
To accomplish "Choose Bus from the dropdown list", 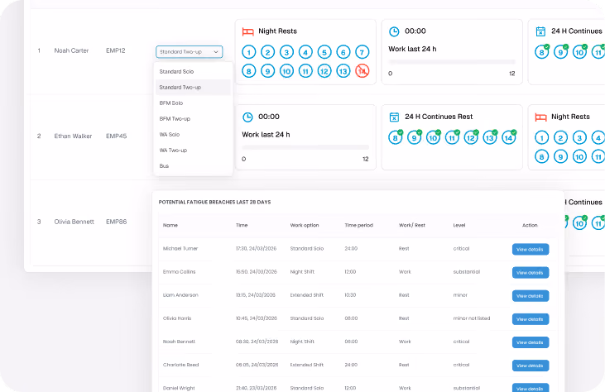I will coord(193,166).
